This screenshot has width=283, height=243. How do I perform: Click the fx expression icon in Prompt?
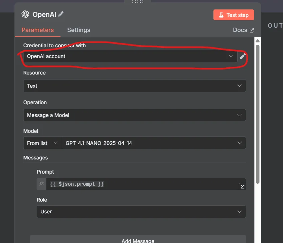[42, 184]
